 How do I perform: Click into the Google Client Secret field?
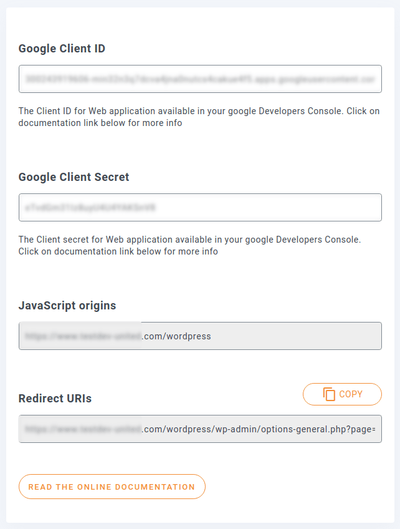tap(200, 207)
